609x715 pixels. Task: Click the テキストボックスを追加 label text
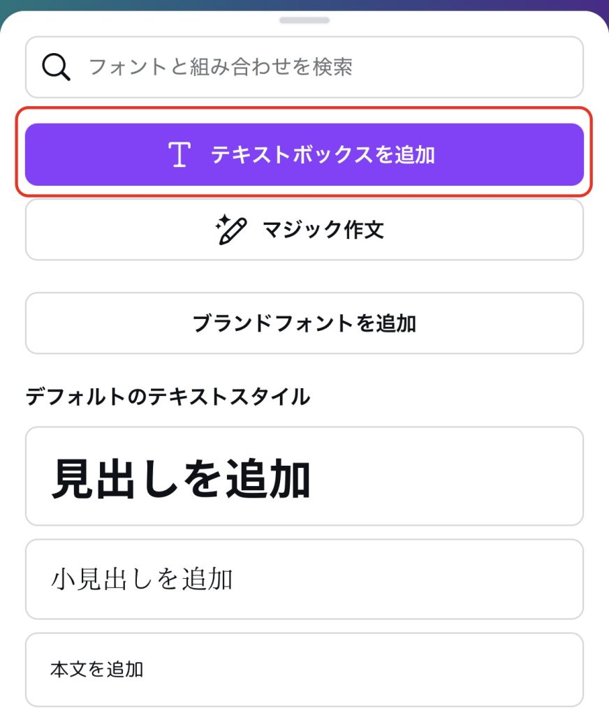[x=323, y=154]
